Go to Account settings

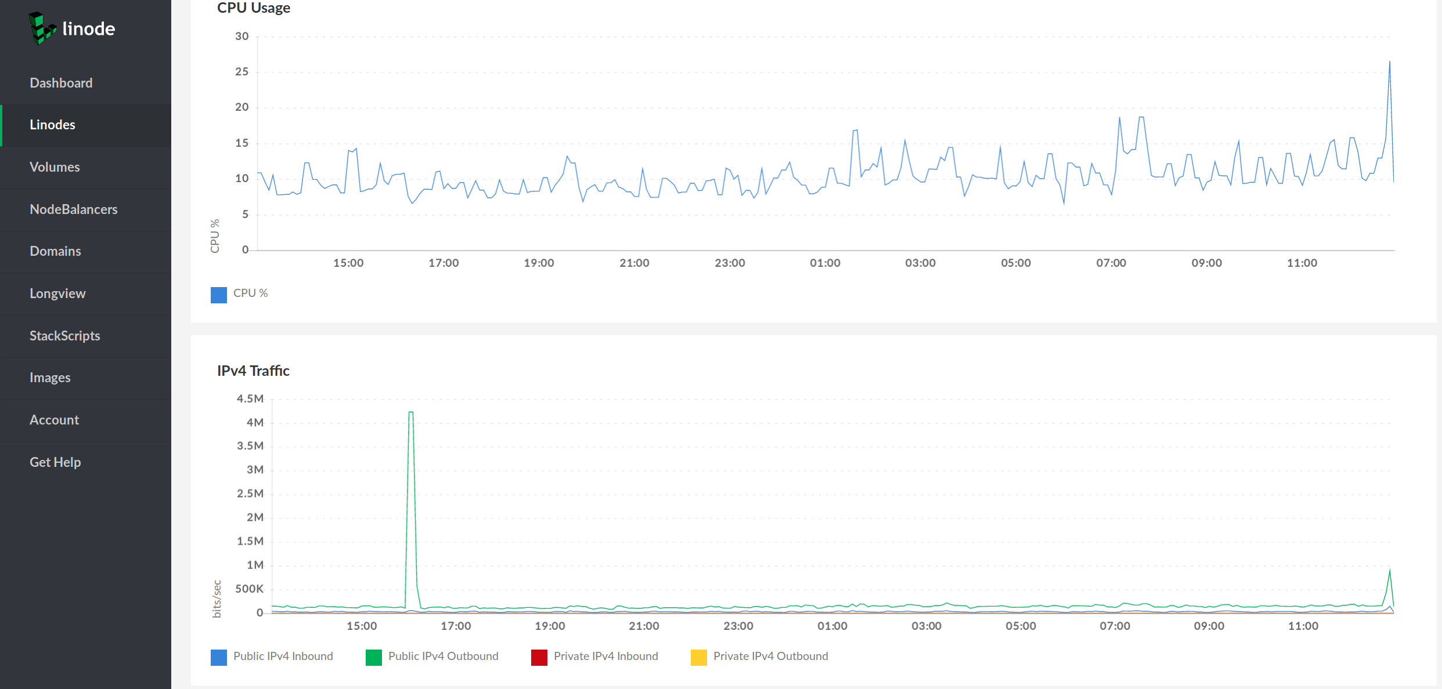[x=54, y=420]
